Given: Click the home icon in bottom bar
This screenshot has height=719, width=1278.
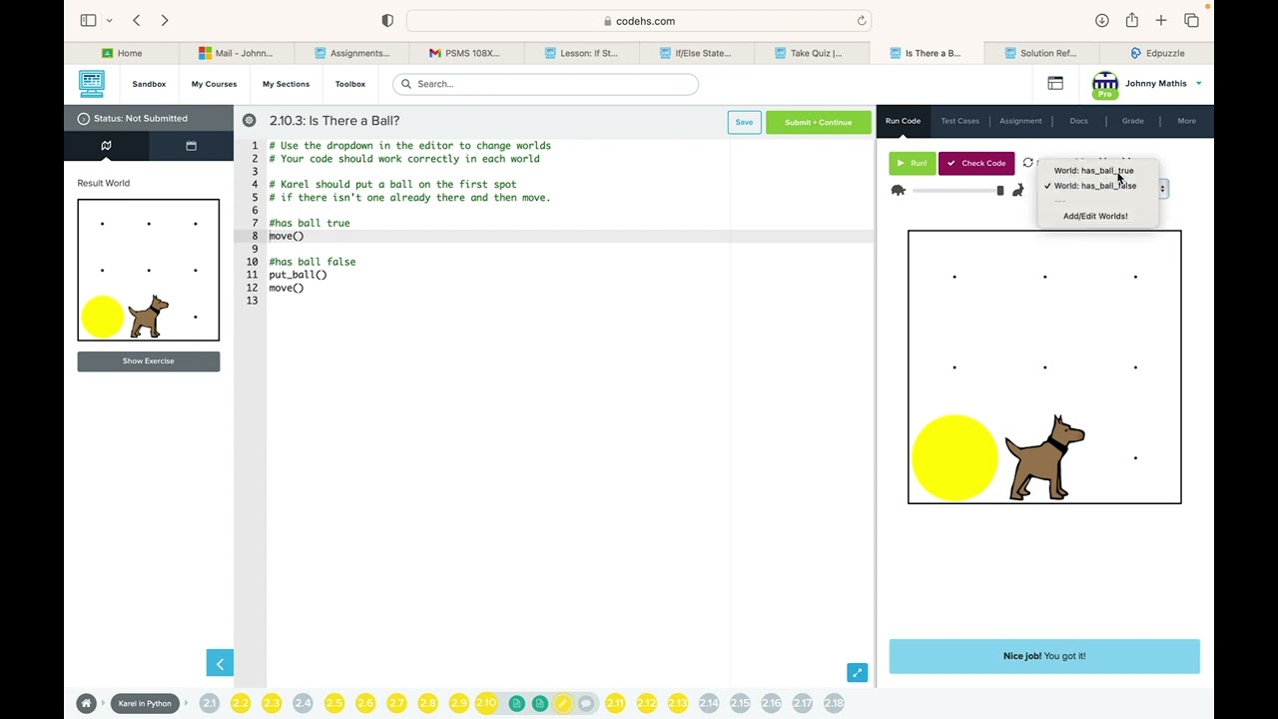Looking at the screenshot, I should coord(86,703).
